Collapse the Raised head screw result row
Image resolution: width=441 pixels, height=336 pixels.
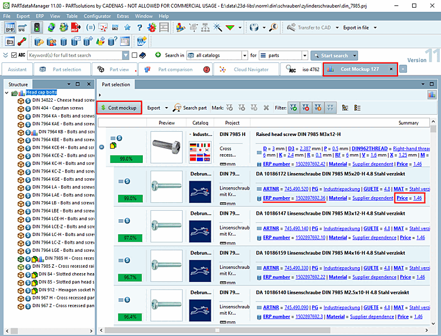tap(102, 146)
